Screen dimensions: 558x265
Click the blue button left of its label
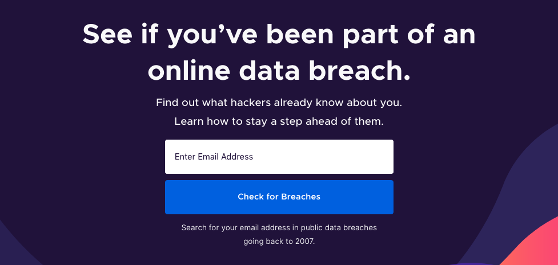pyautogui.click(x=199, y=197)
